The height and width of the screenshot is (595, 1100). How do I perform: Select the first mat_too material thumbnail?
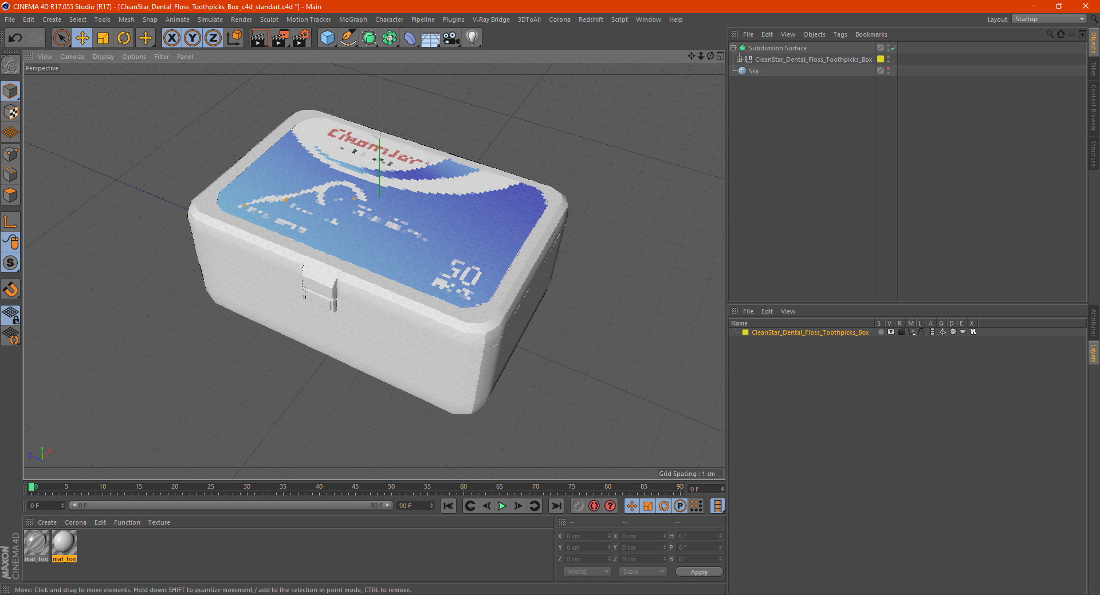click(x=36, y=546)
